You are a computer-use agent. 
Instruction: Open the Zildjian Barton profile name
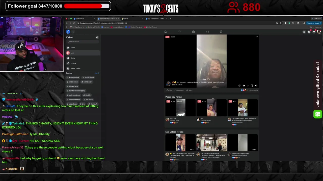[177, 85]
